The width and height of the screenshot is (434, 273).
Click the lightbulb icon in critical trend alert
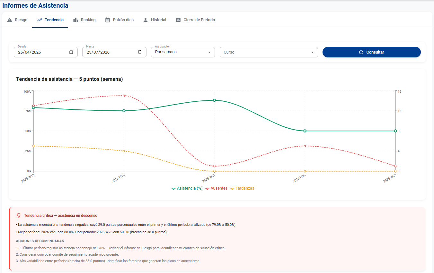click(x=19, y=216)
